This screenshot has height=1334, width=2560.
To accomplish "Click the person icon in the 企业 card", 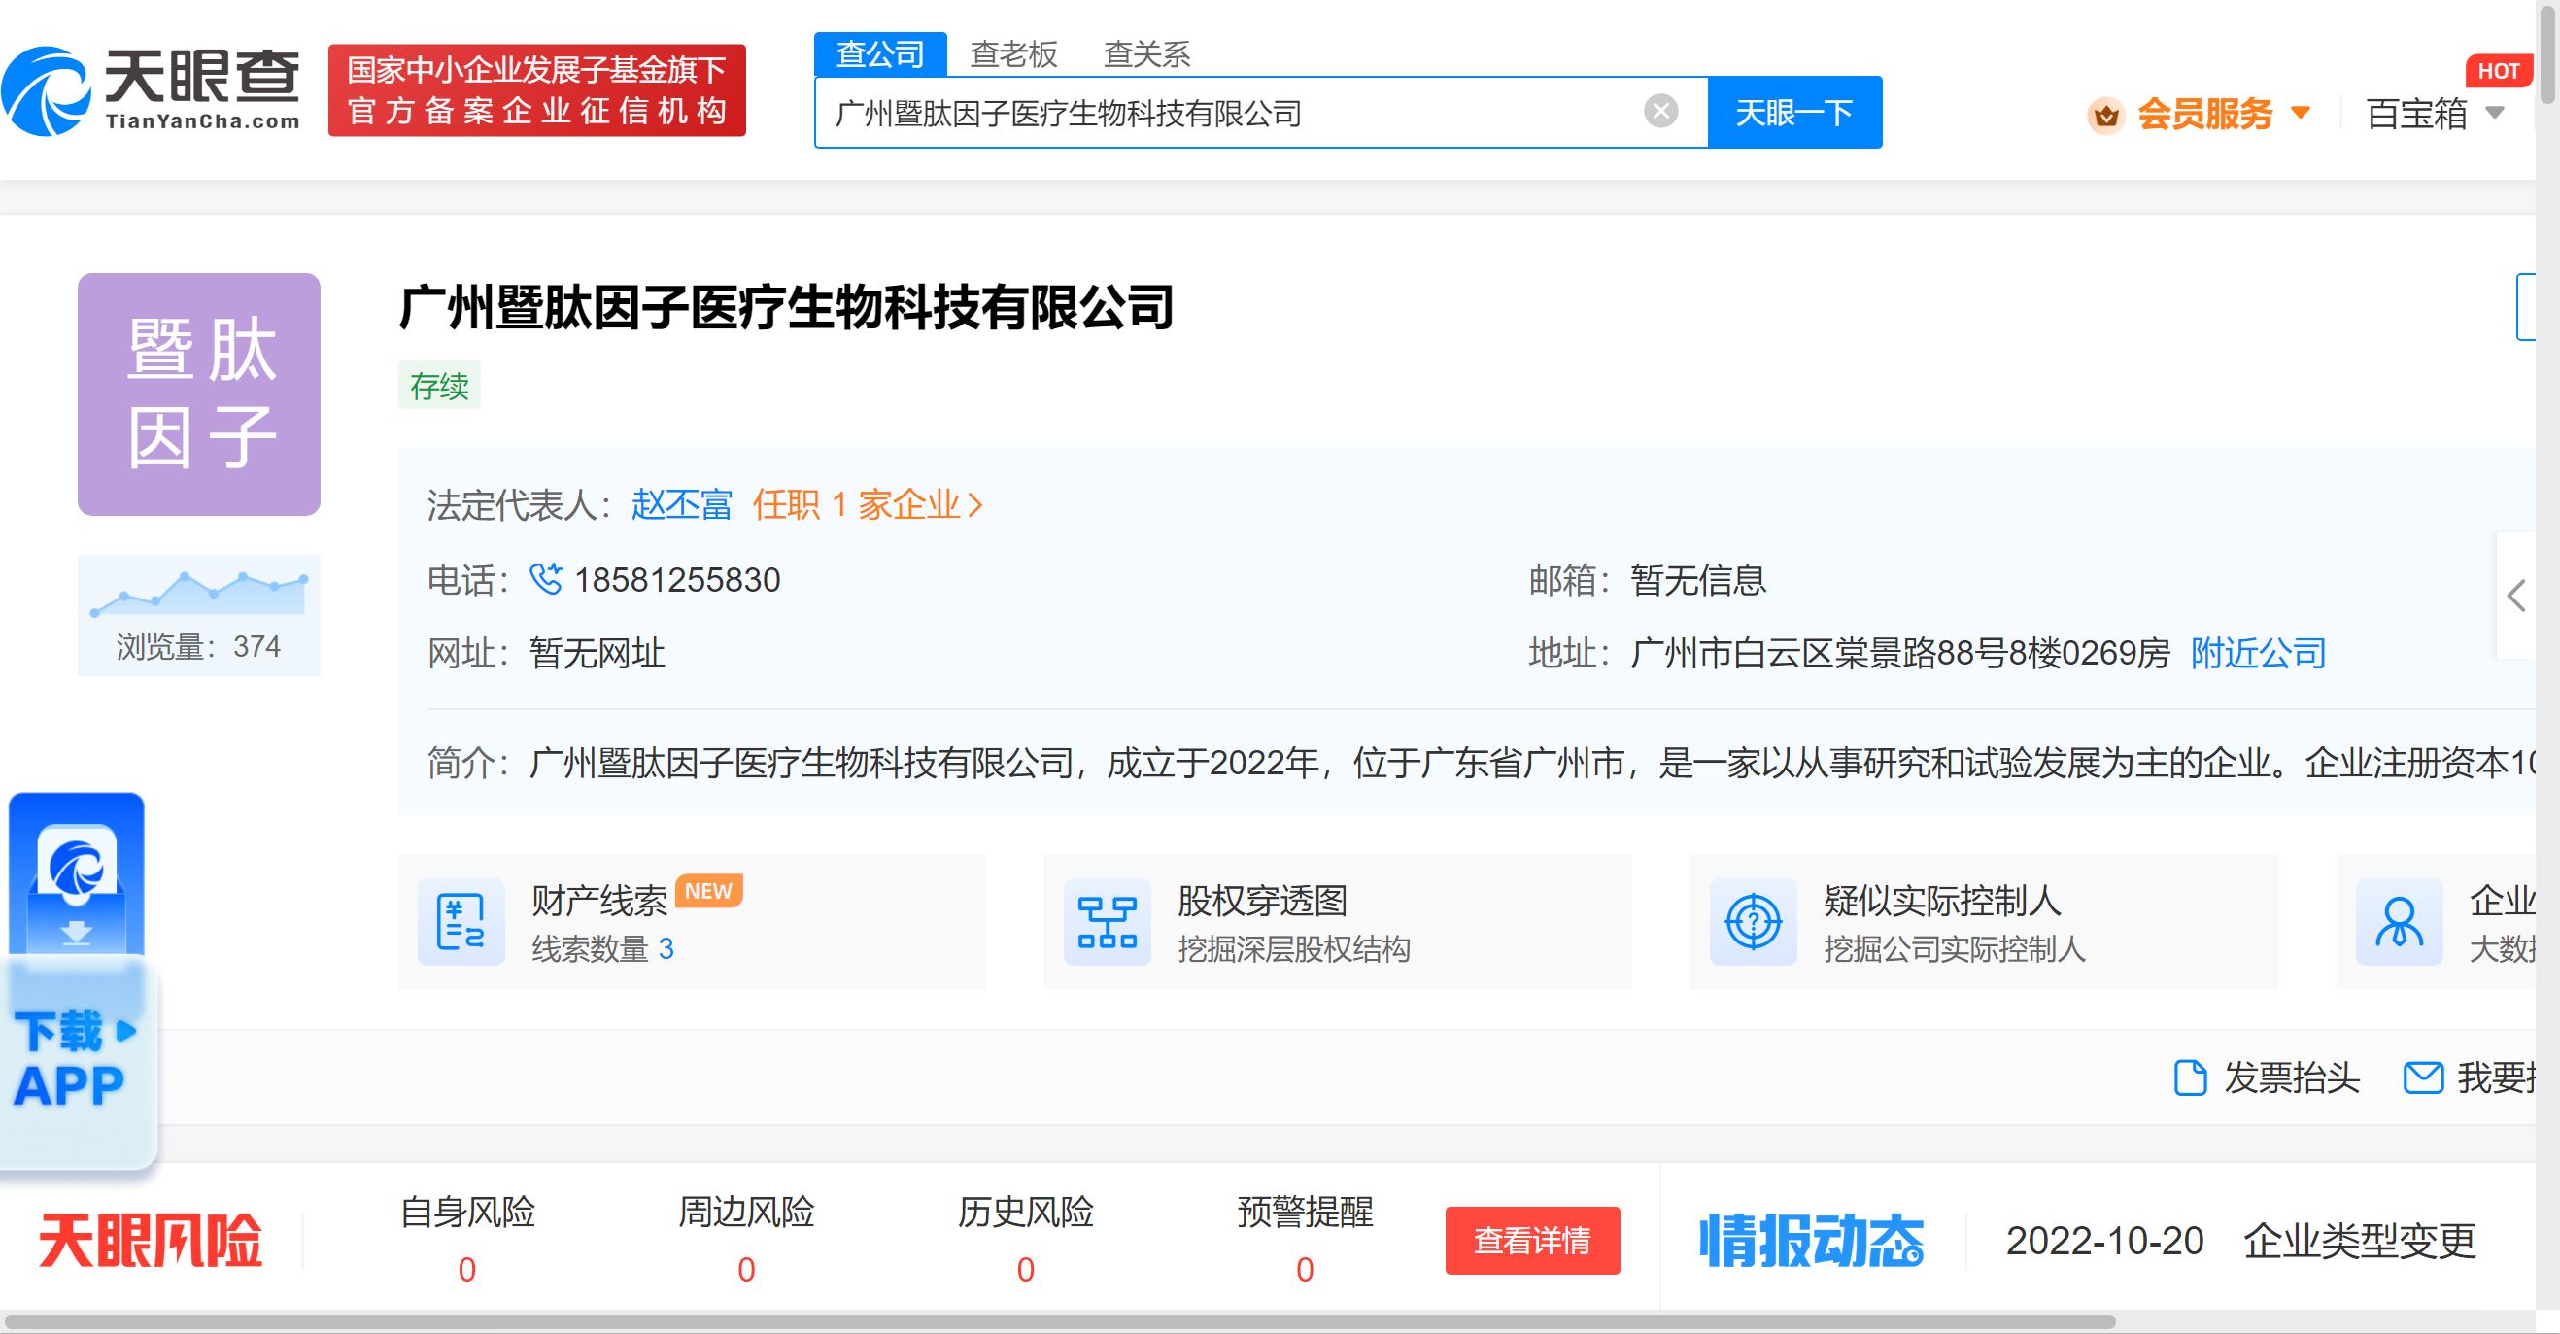I will 2399,921.
